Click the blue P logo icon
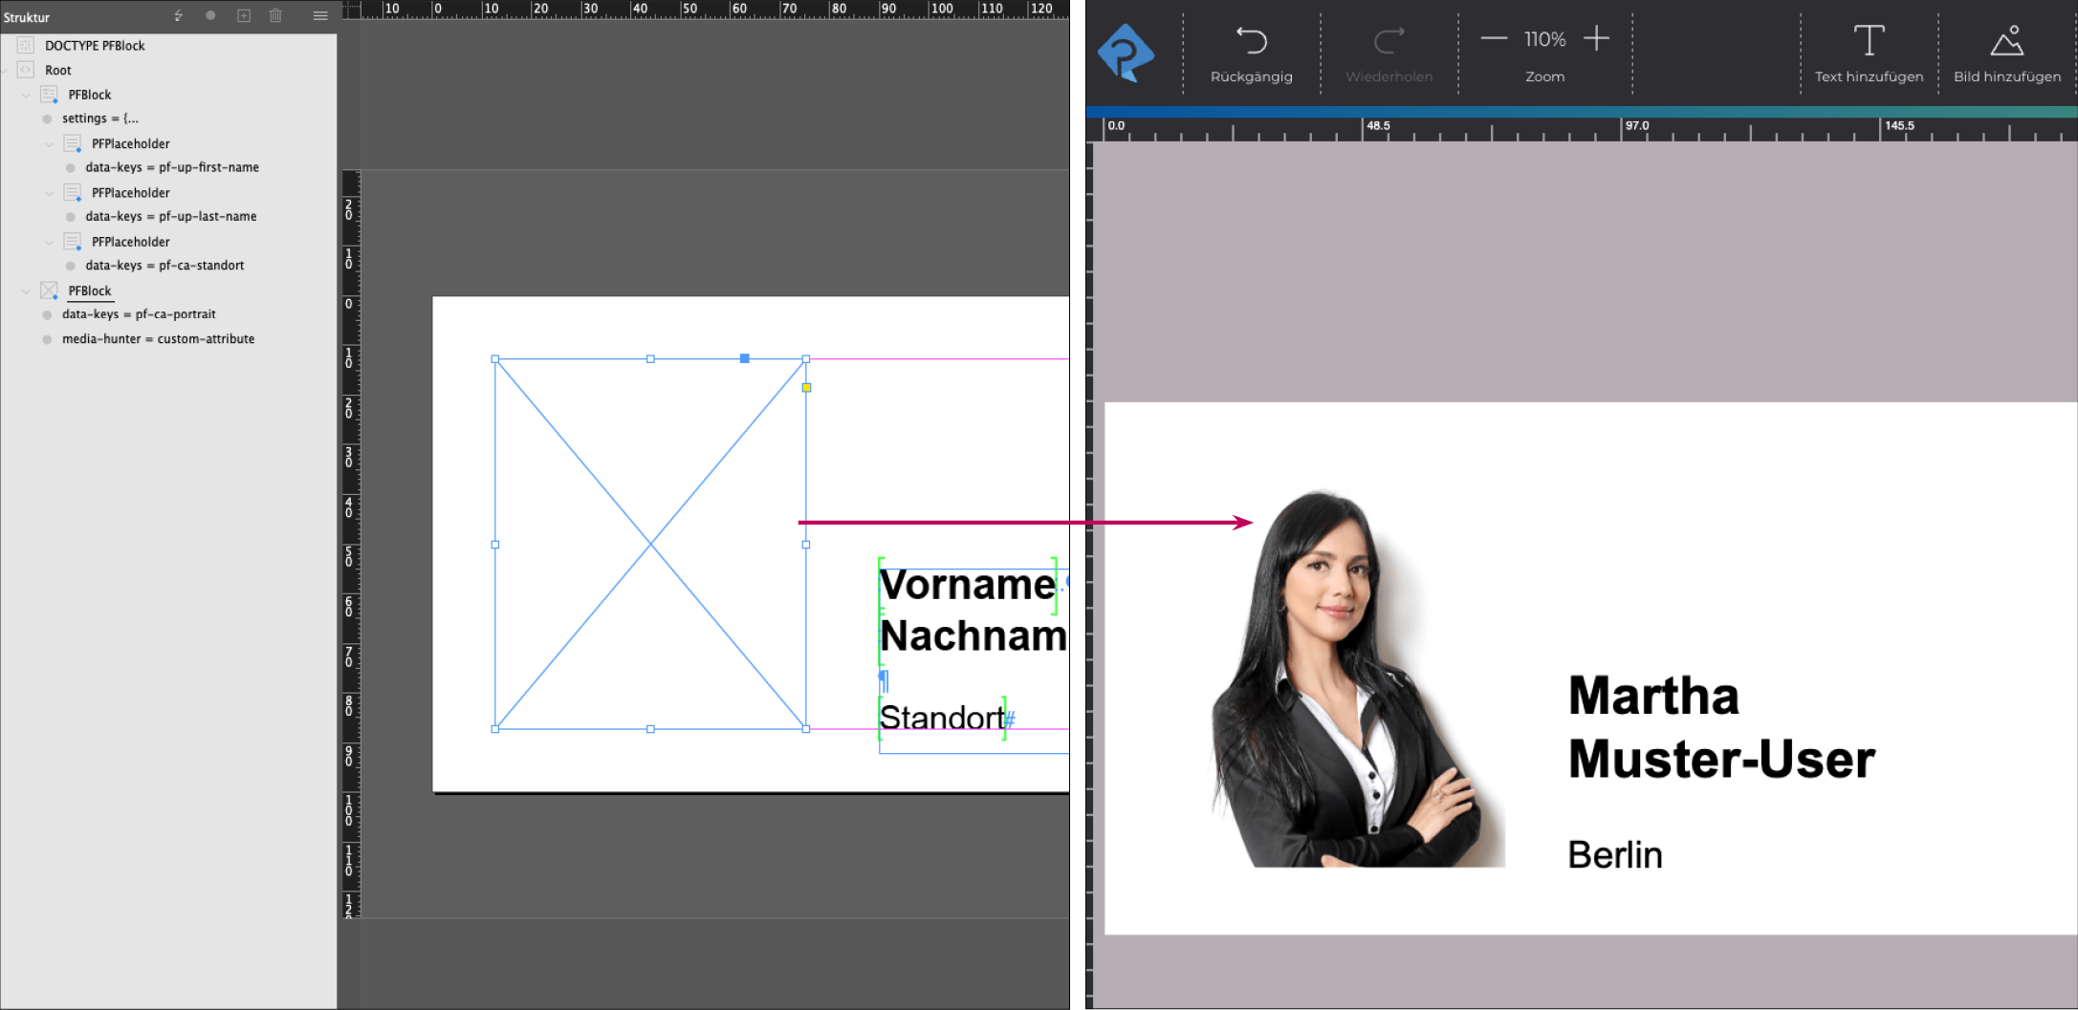Screen dimensions: 2078x1010 click(1126, 54)
